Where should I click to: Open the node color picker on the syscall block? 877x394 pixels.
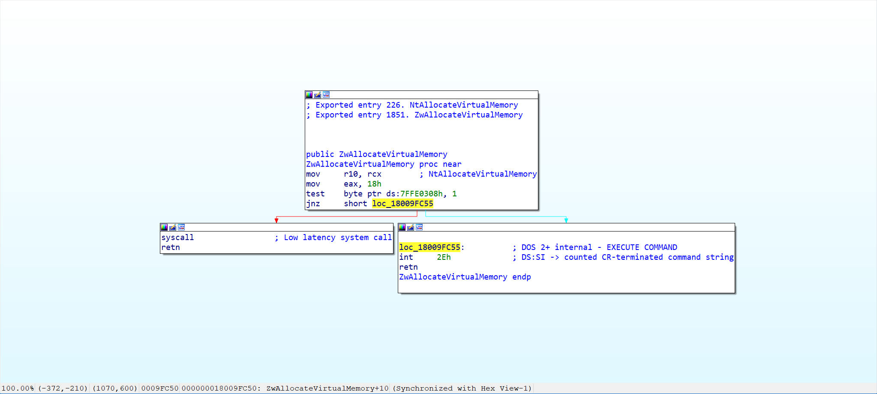pos(164,227)
